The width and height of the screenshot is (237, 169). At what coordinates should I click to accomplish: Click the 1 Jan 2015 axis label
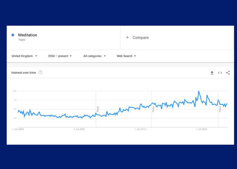(x=140, y=129)
